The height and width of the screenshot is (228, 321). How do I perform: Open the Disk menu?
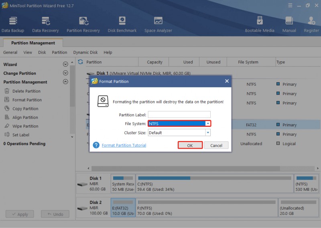(x=42, y=52)
